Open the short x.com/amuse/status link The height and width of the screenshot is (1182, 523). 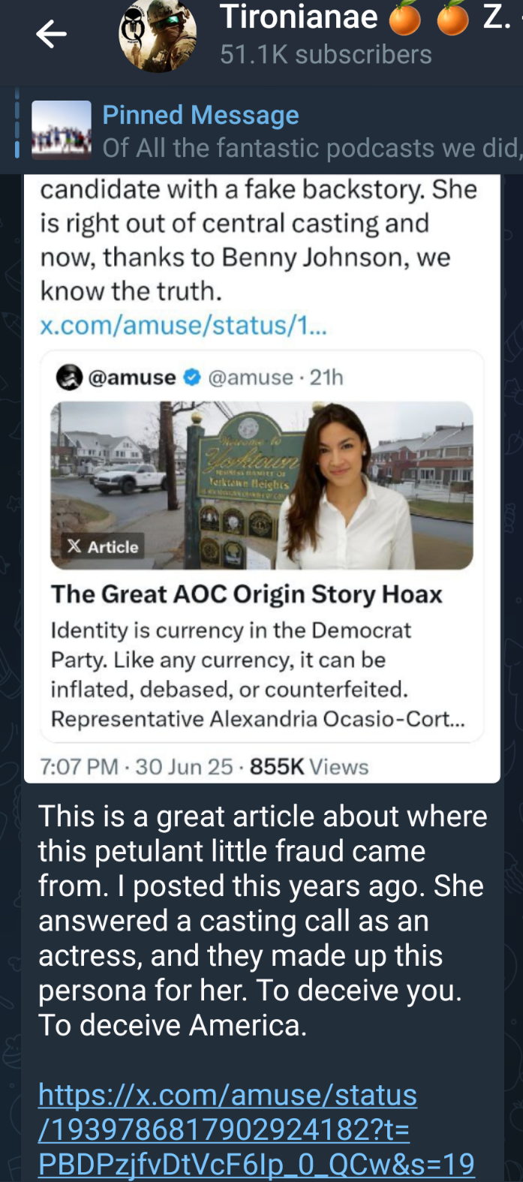[183, 325]
